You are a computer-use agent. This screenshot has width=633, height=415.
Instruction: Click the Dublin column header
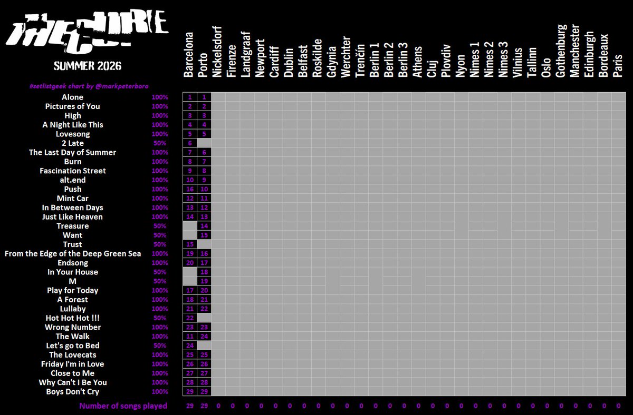click(289, 63)
